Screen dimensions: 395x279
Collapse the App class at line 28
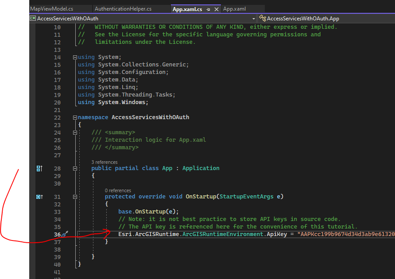click(75, 168)
